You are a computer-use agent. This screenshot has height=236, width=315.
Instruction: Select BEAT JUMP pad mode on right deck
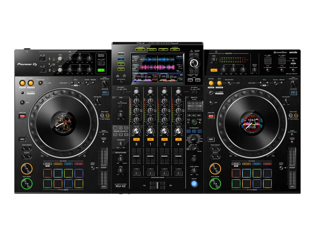tap(267, 164)
